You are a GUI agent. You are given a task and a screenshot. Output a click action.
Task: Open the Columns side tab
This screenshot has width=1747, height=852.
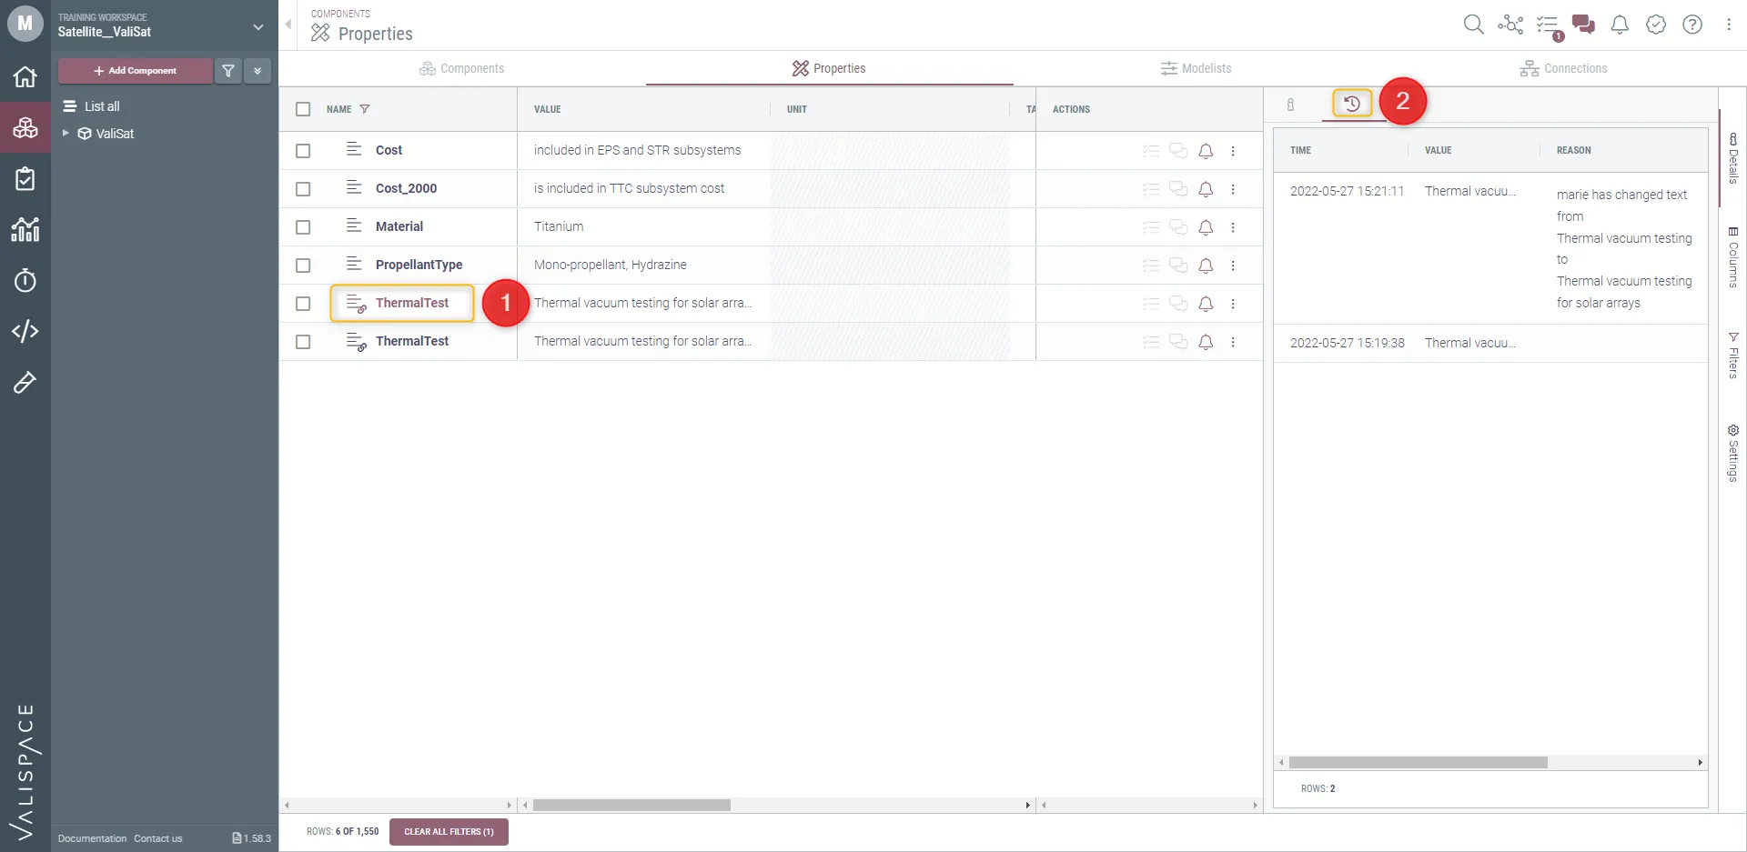[x=1733, y=257]
